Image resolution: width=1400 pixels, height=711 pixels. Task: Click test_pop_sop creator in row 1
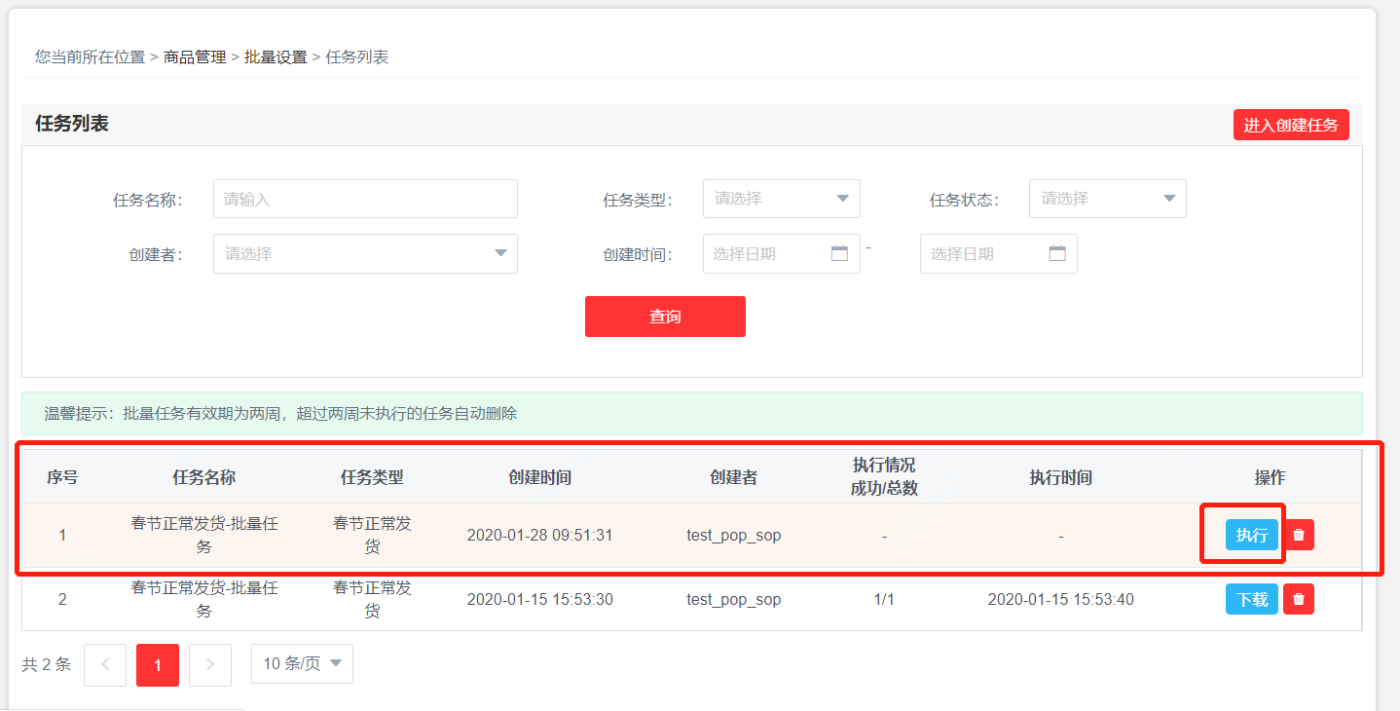(734, 535)
